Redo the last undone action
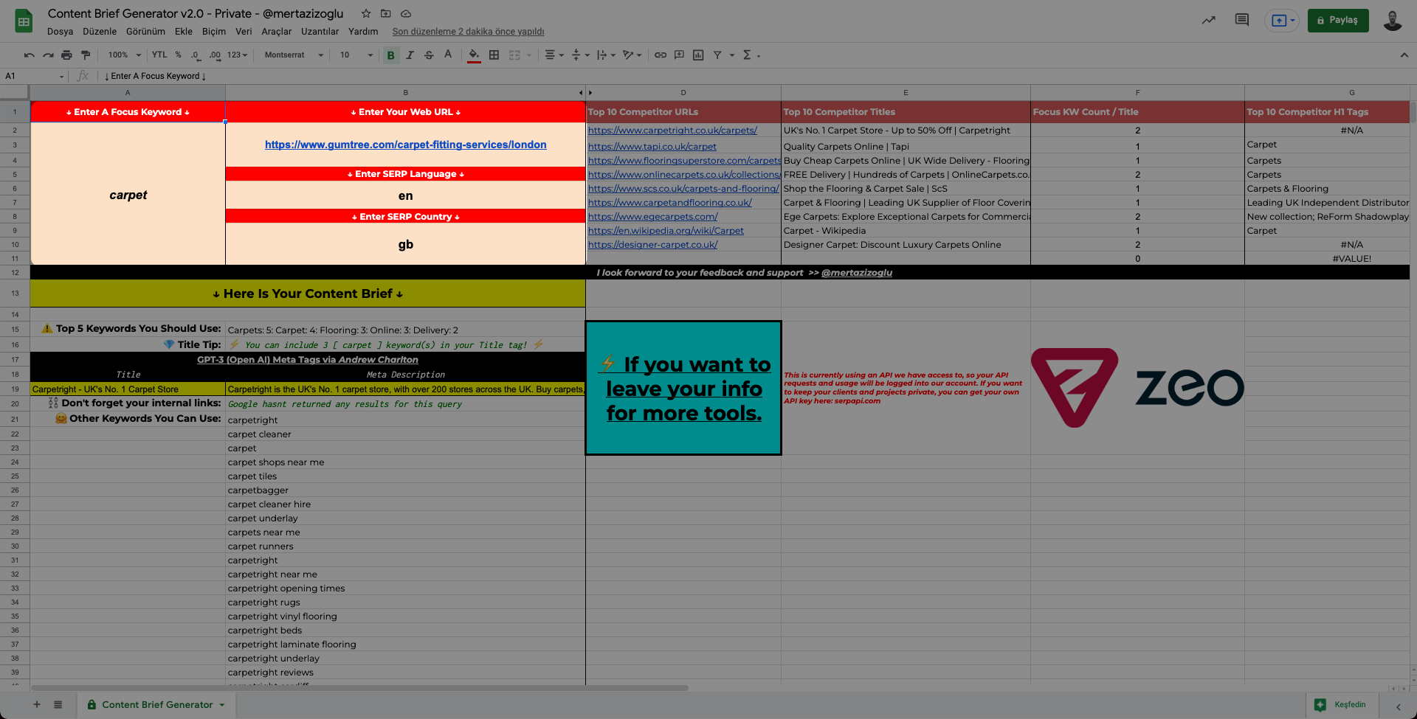Viewport: 1417px width, 719px height. point(48,55)
